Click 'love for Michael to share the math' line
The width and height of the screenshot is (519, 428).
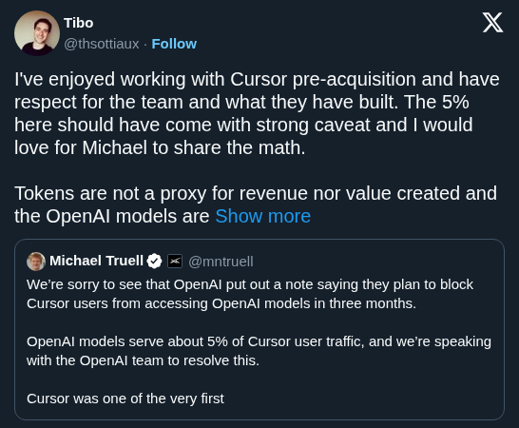[160, 147]
